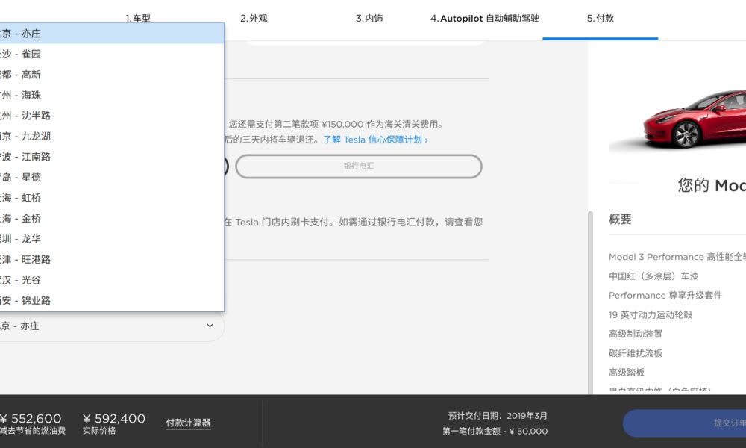Pick the 江南路 option from the list
The width and height of the screenshot is (746, 448).
pos(112,156)
